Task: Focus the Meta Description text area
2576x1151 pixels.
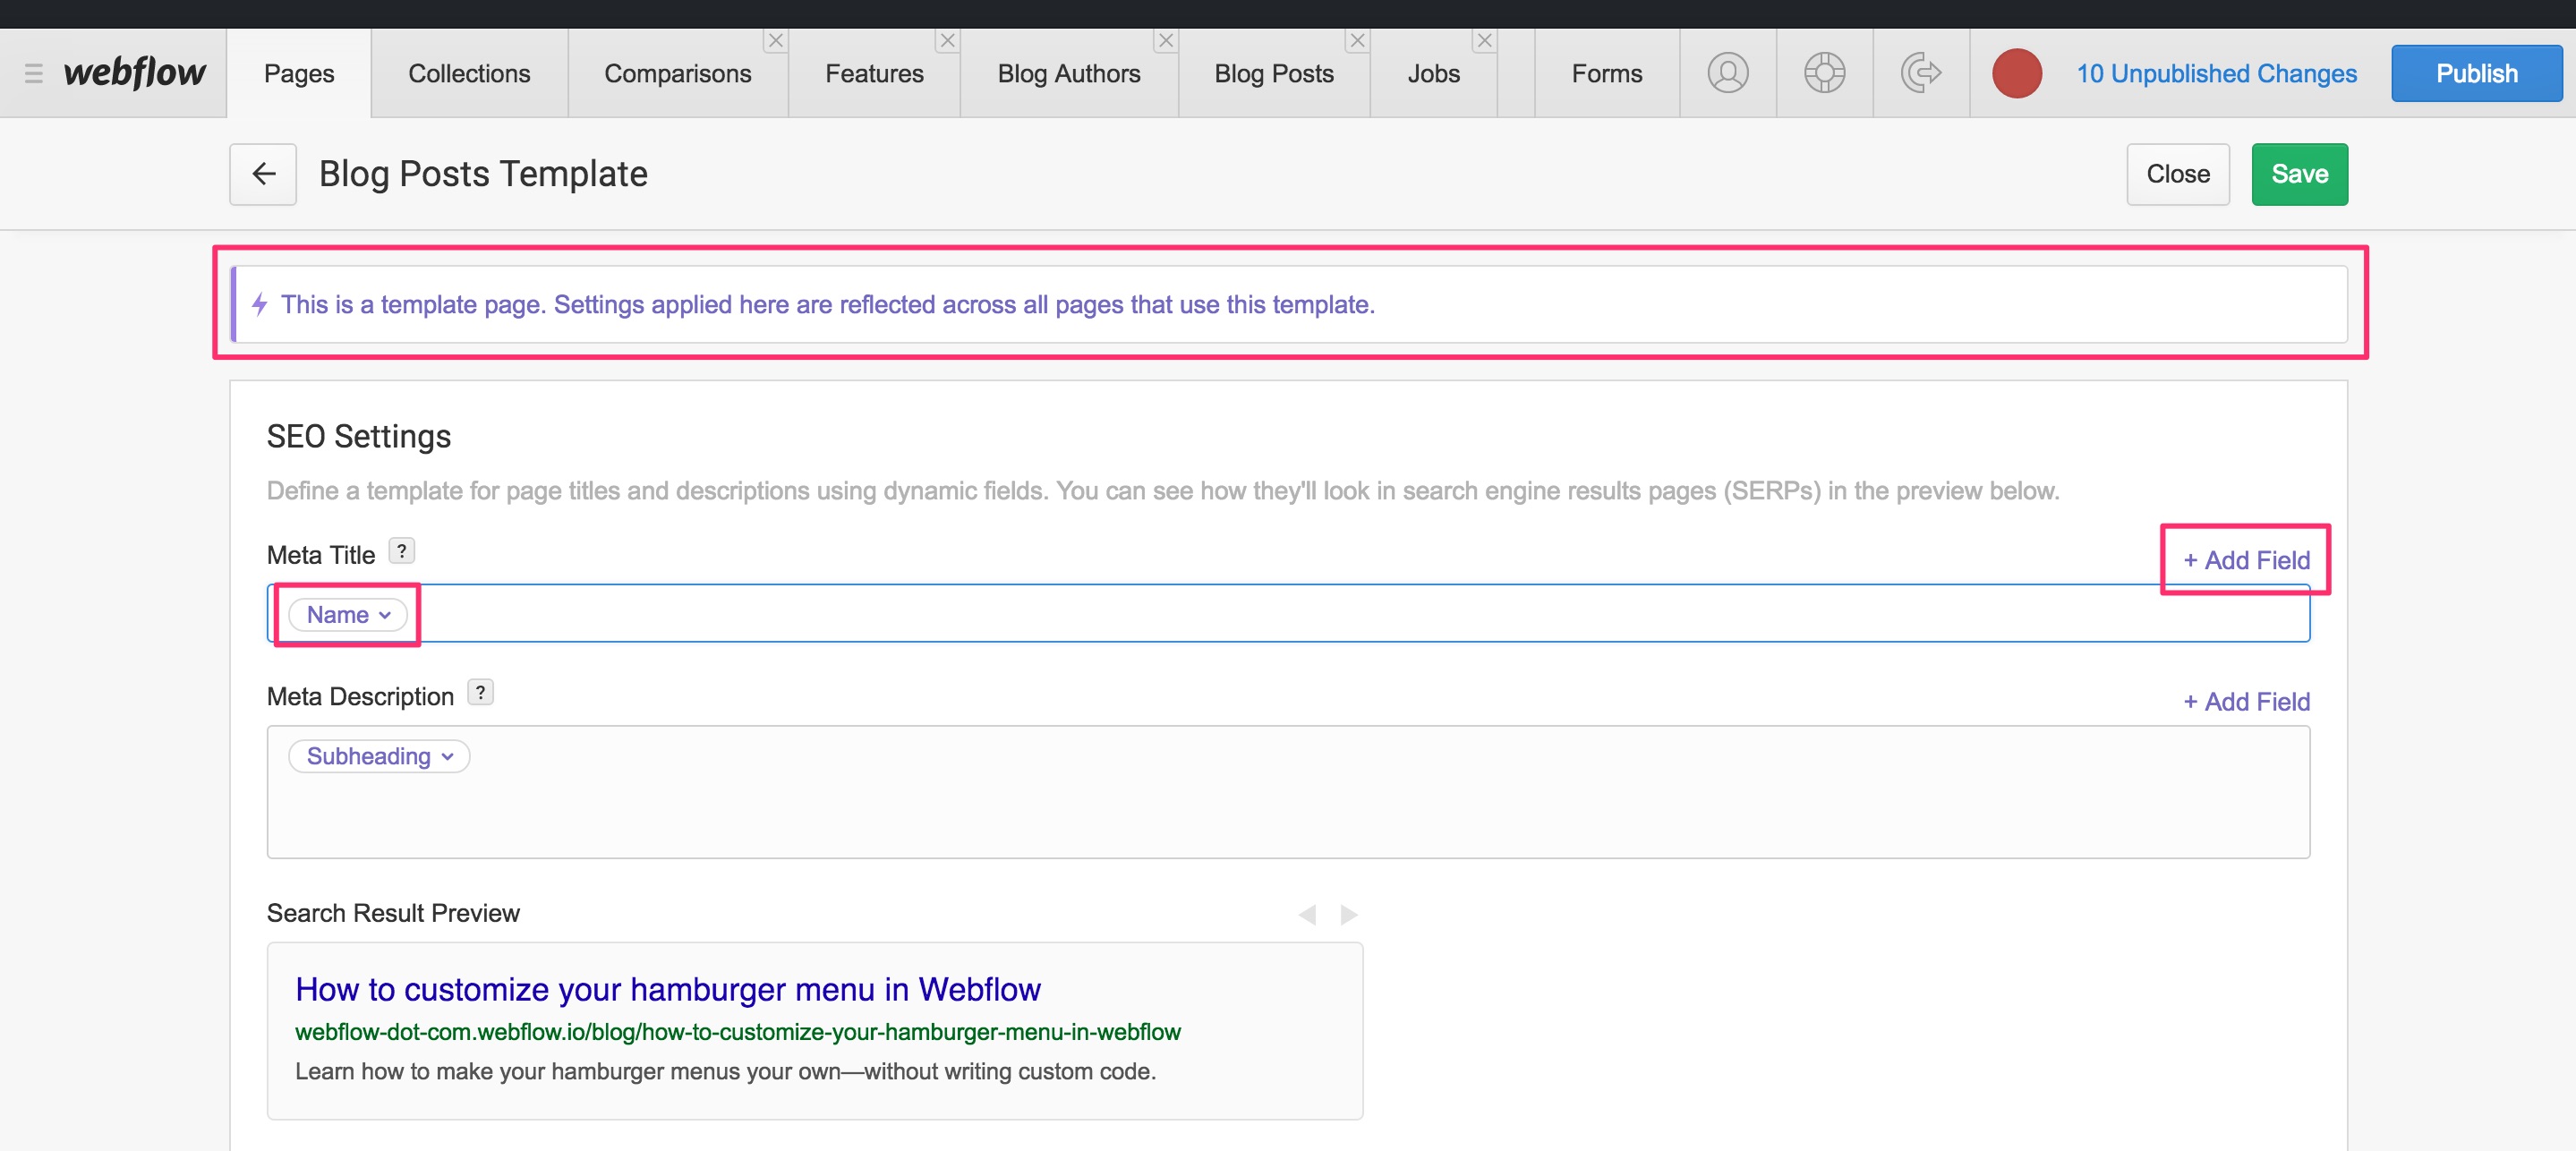Action: [x=1288, y=792]
